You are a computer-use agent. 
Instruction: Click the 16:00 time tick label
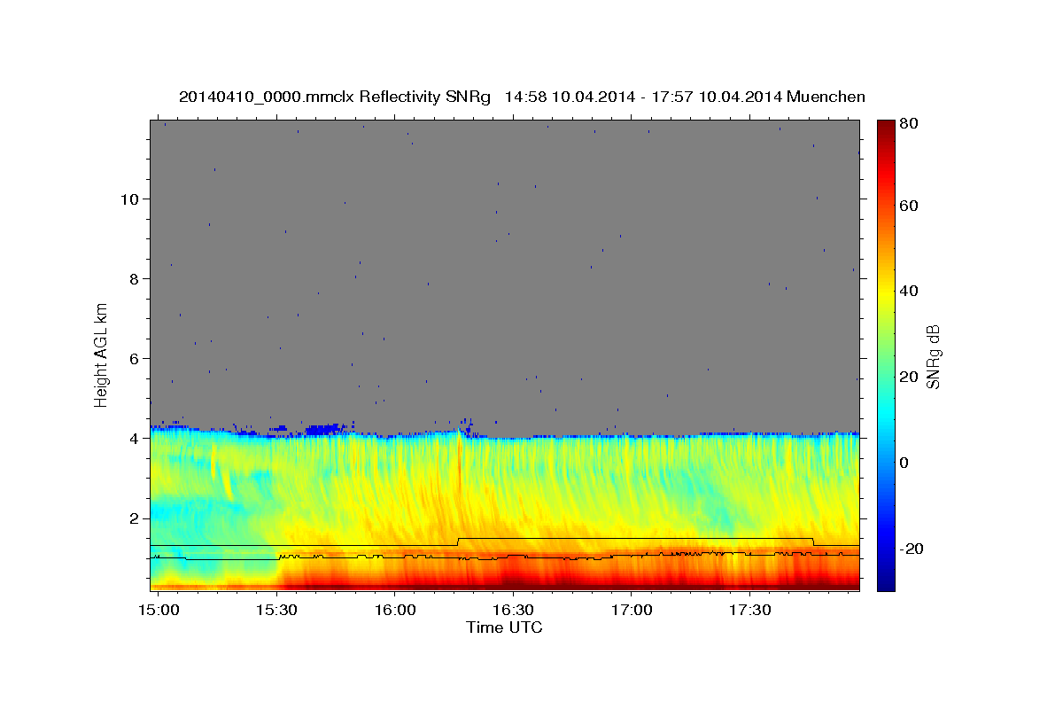[395, 611]
